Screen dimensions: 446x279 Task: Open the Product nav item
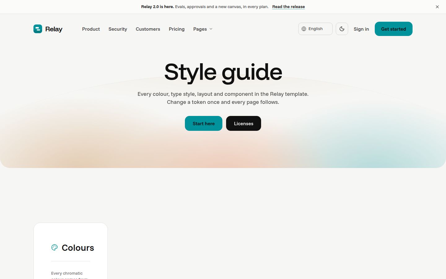(91, 29)
